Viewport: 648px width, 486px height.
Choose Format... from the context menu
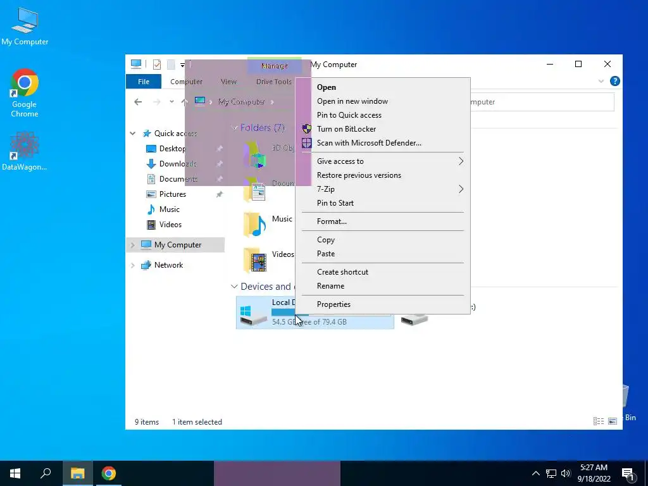[x=383, y=221]
